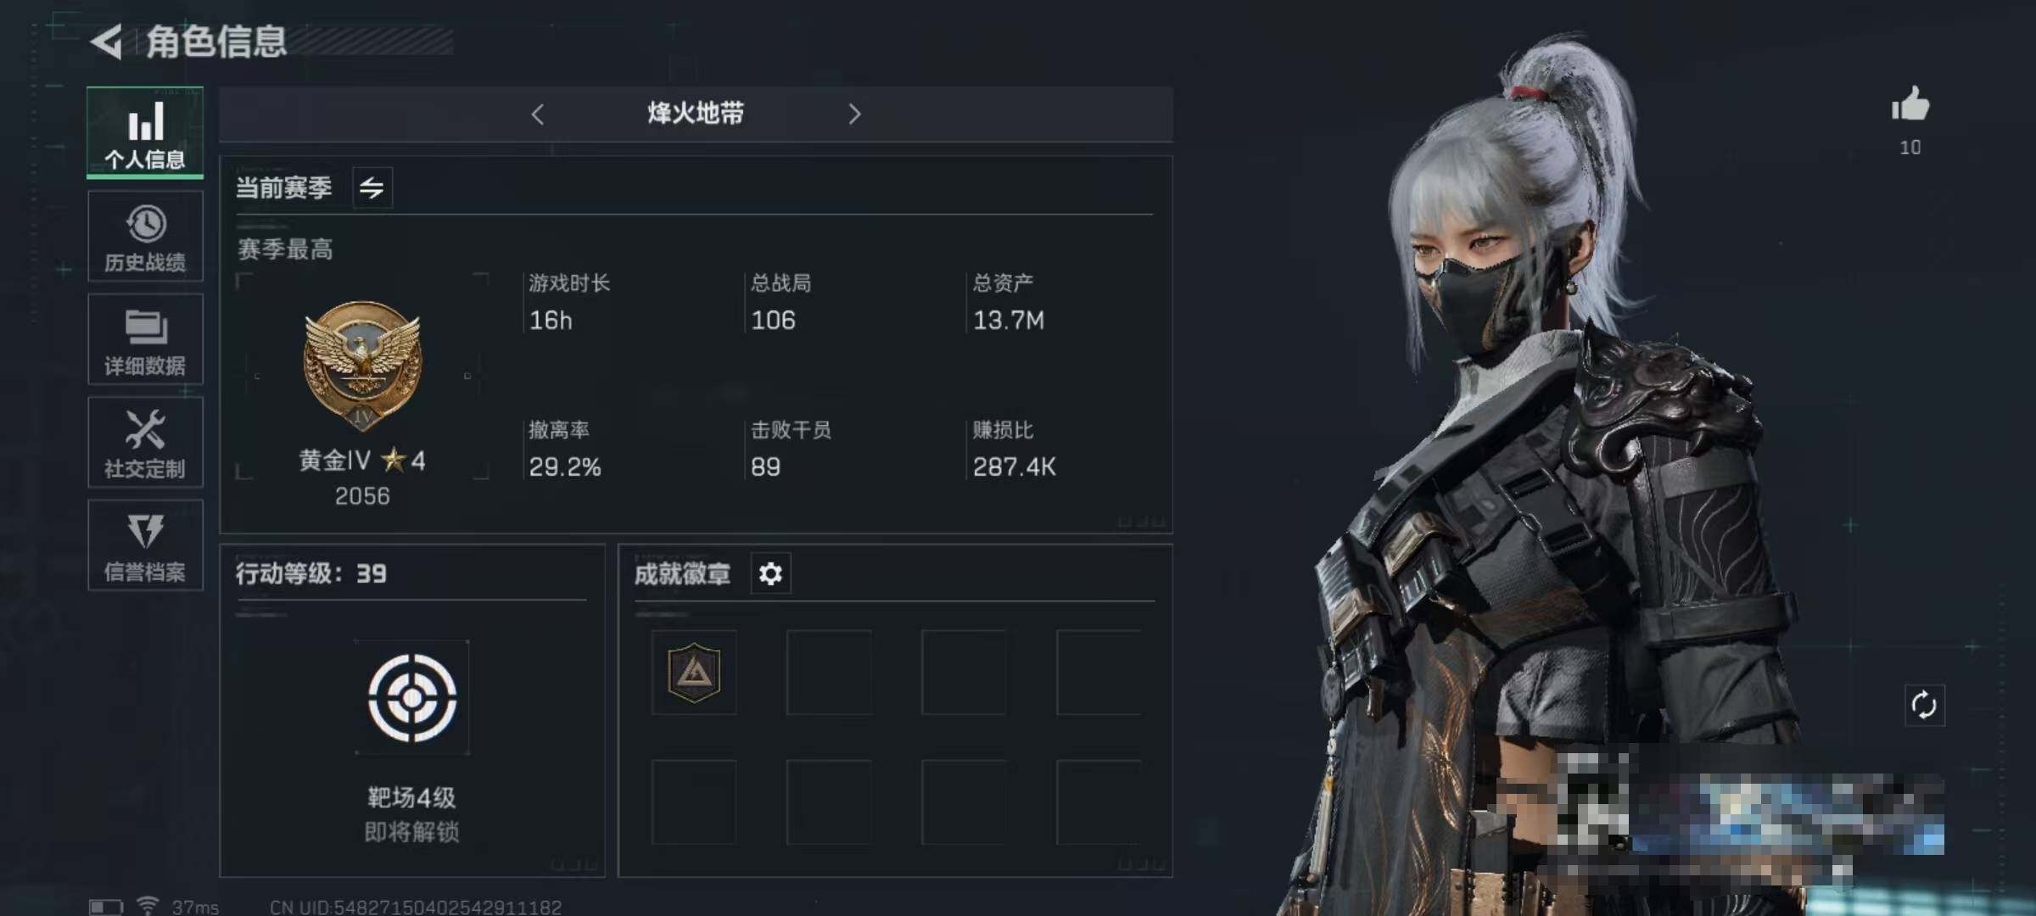Open the 详细数据 sidebar section
This screenshot has height=916, width=2036.
tap(145, 339)
